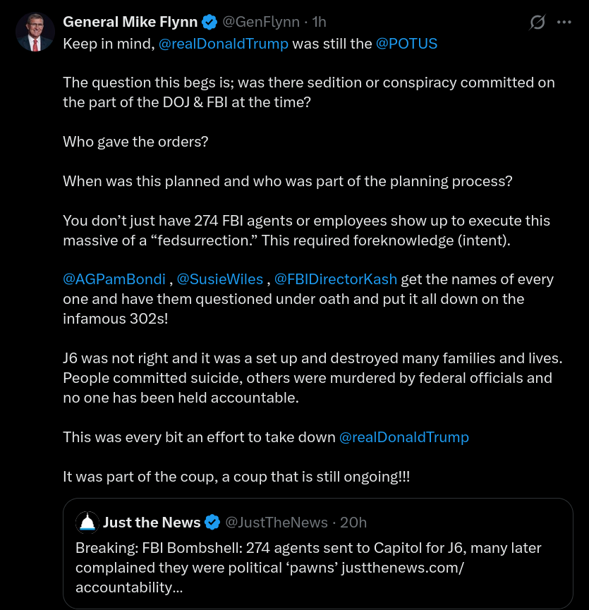
Task: Click General Mike Flynn's profile photo
Action: click(x=35, y=32)
